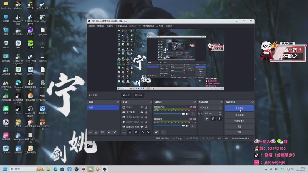Toggle lock on 图像 5 source
This screenshot has width=308, height=173.
click(x=146, y=108)
